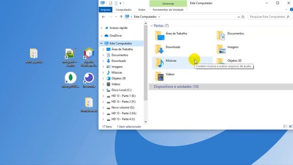Open Ferramentas de Unidade tab
The image size is (293, 165).
168,10
